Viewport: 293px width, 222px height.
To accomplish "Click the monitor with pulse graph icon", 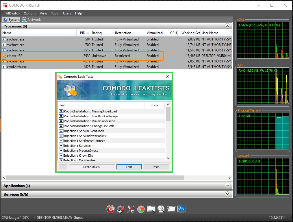I will [181, 209].
